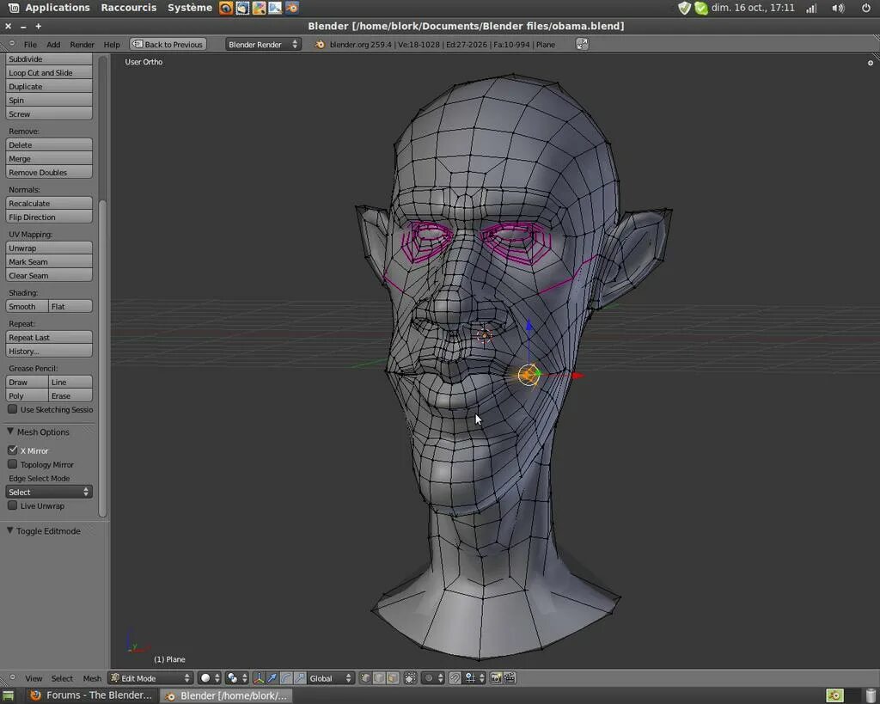Click the render image camera icon
The width and height of the screenshot is (880, 704).
(497, 677)
